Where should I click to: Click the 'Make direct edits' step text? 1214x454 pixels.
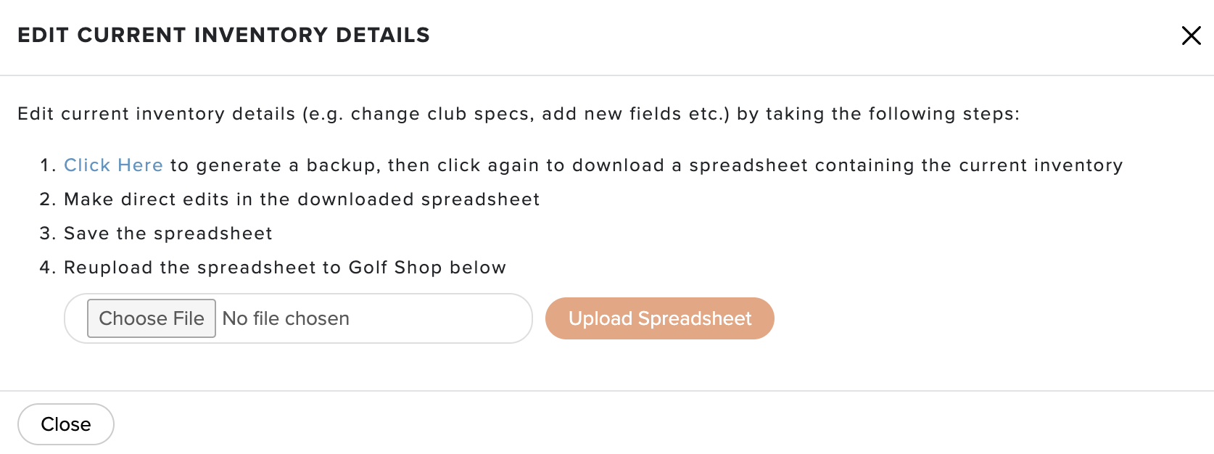[302, 199]
